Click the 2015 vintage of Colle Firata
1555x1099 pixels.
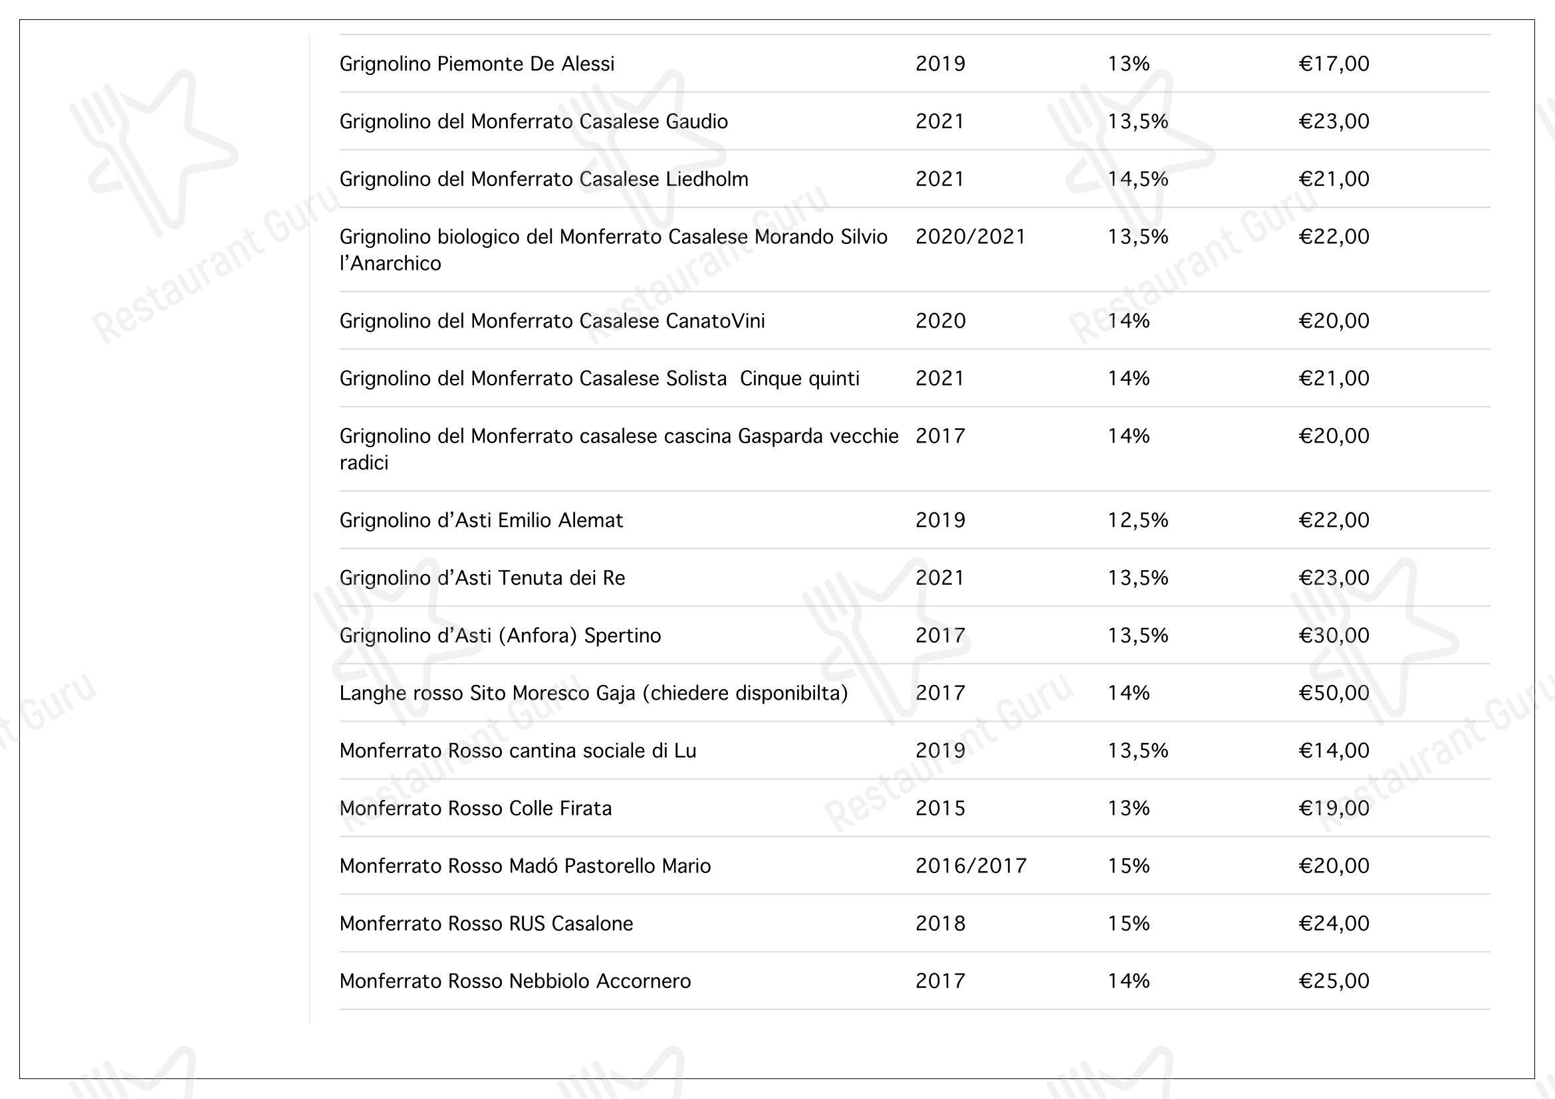940,808
